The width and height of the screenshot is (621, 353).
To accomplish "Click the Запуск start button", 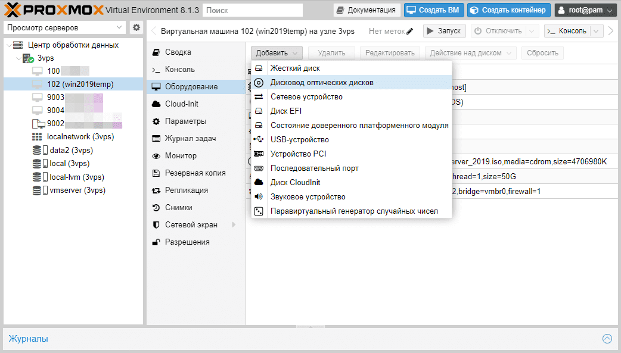I will (x=444, y=31).
